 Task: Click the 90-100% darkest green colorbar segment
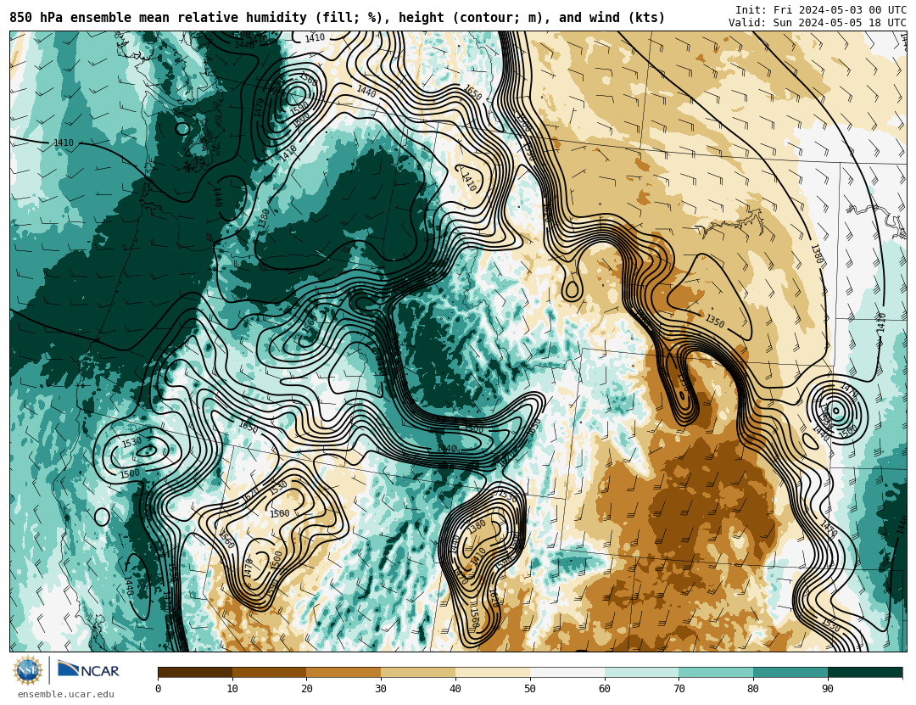tap(865, 672)
